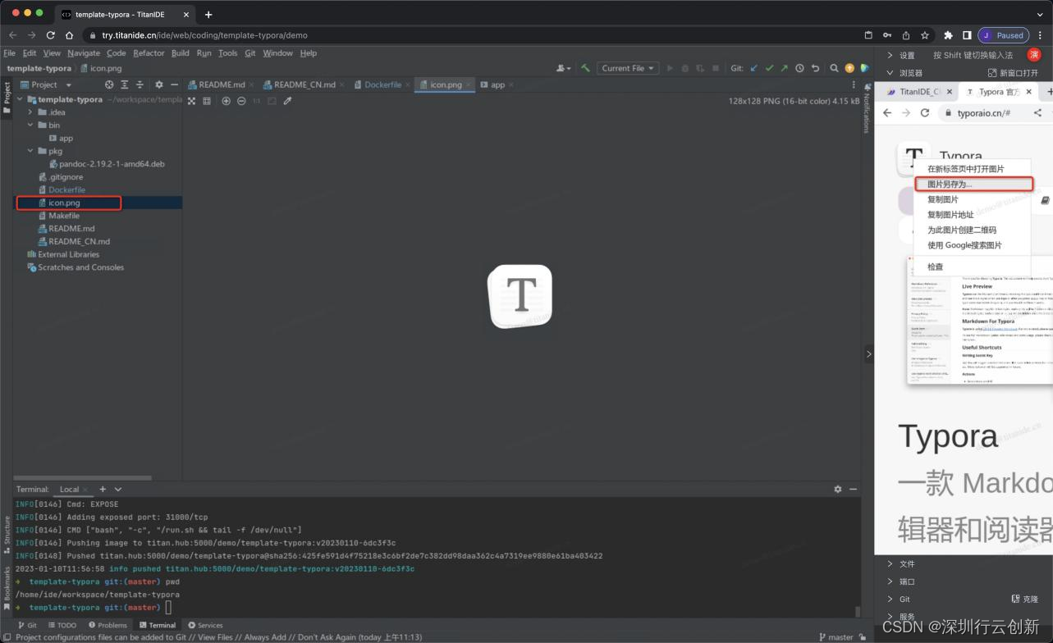Open Project panel options gear
Image resolution: width=1053 pixels, height=643 pixels.
(159, 84)
